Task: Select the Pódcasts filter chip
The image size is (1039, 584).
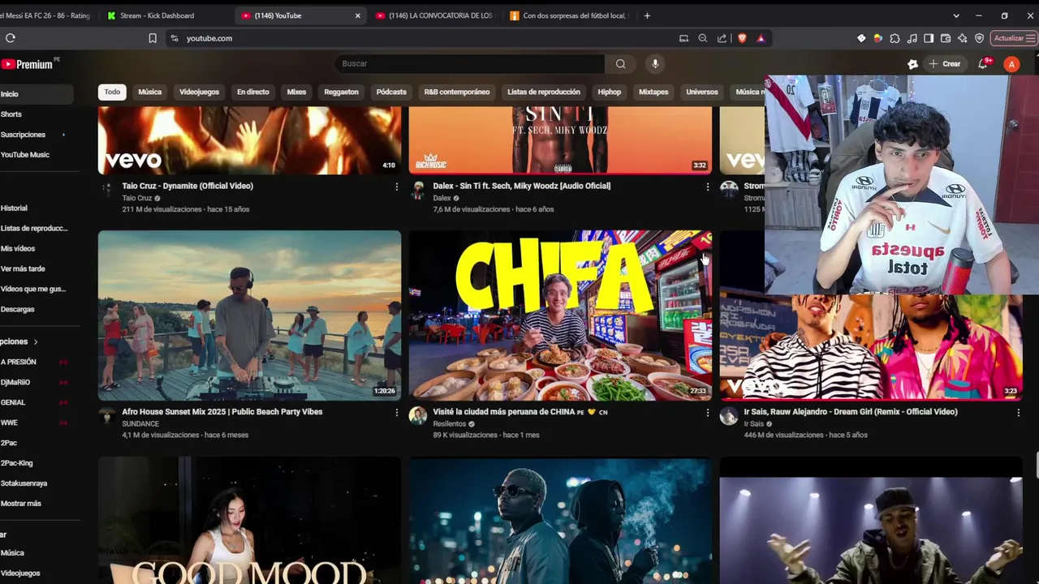Action: 391,92
